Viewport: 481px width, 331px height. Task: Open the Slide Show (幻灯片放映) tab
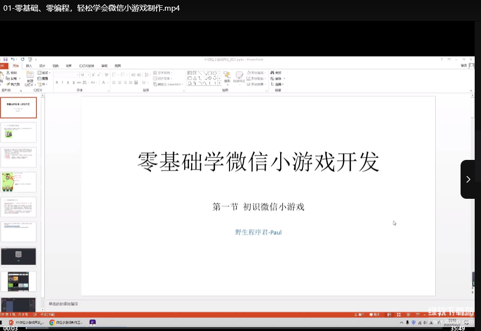pyautogui.click(x=87, y=66)
